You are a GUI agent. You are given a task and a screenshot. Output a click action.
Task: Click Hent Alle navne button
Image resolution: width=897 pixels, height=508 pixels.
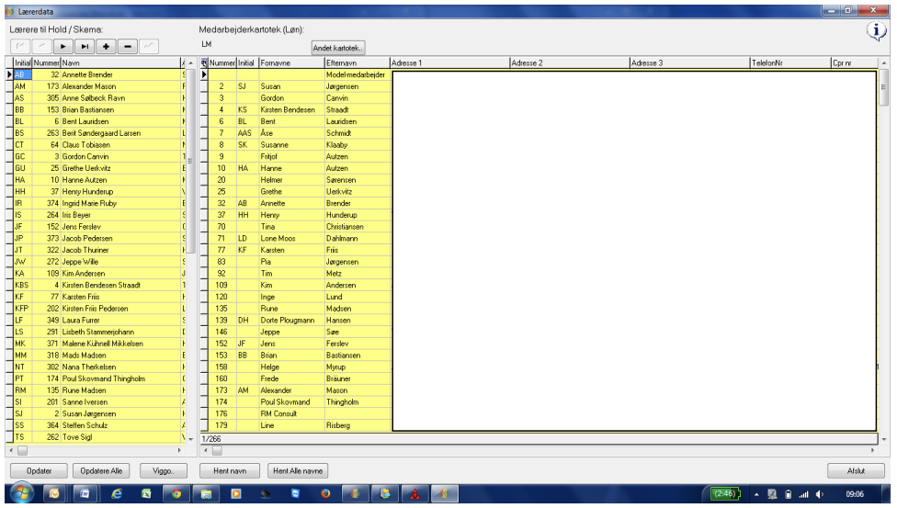pyautogui.click(x=298, y=471)
